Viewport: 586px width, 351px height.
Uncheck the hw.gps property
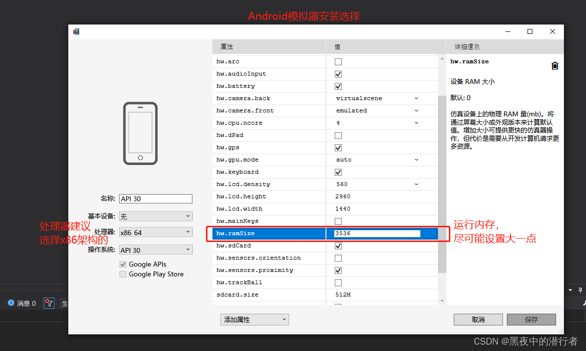tap(337, 147)
